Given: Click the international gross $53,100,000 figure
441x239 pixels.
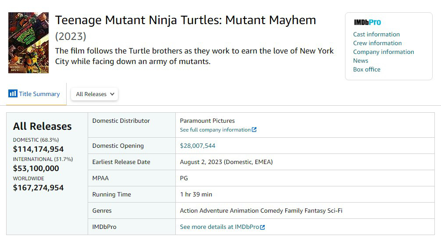Looking at the screenshot, I should [36, 168].
